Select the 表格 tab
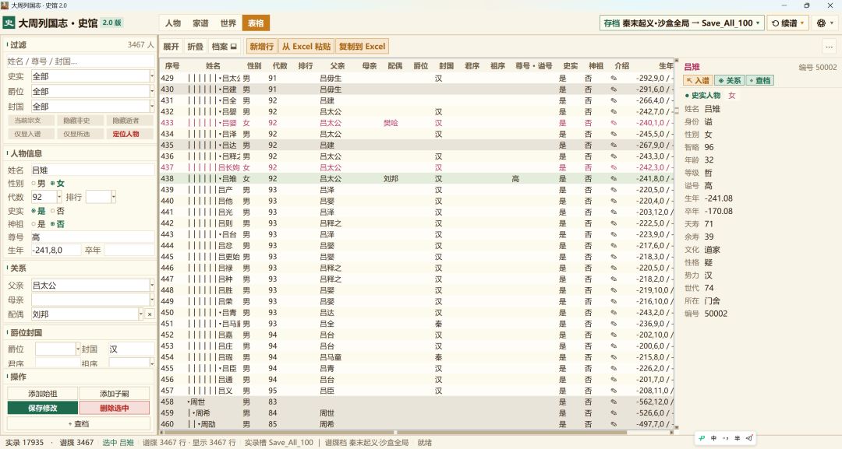Screen dimensions: 842x449 (x=256, y=23)
